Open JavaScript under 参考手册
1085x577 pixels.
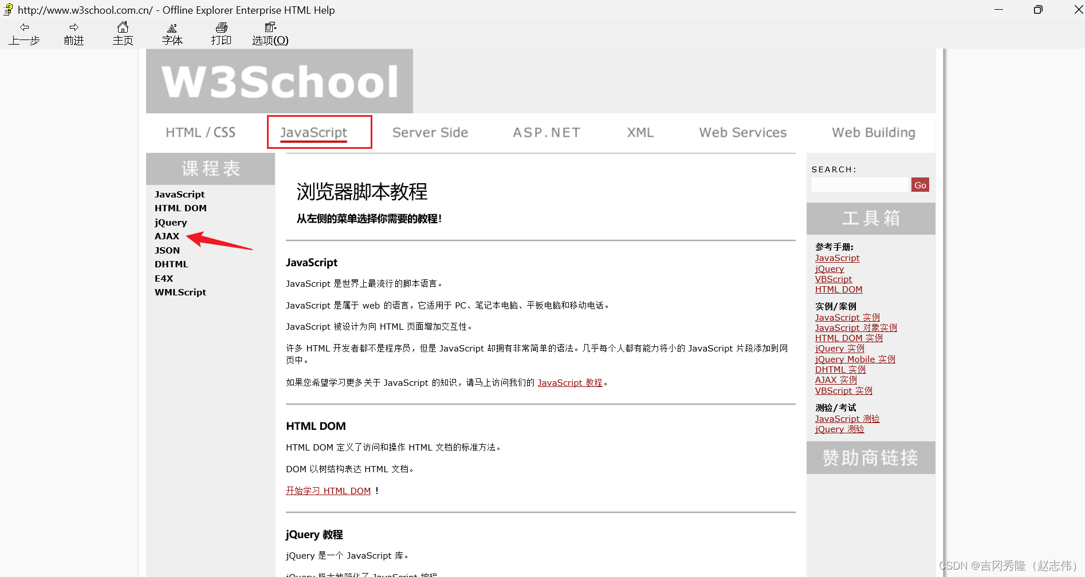pos(837,258)
